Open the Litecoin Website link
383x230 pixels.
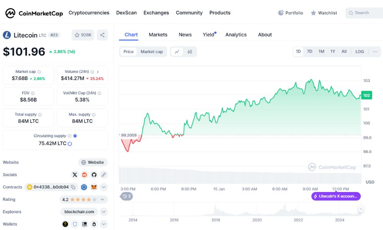click(93, 162)
